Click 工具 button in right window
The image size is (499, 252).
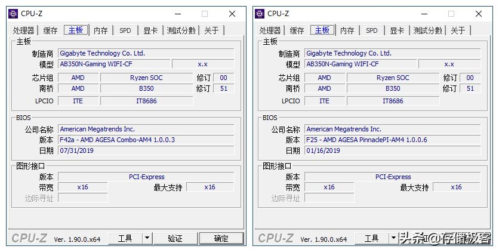372,238
